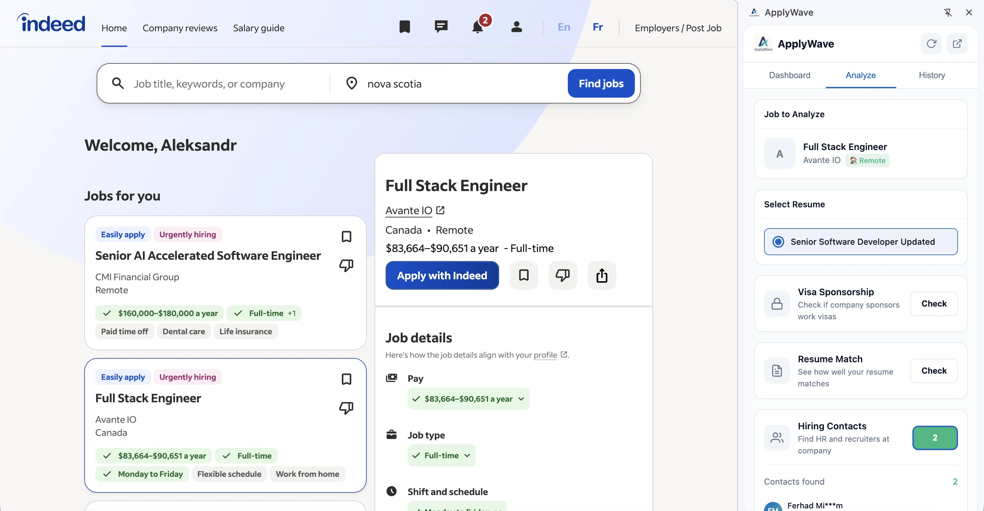Image resolution: width=984 pixels, height=511 pixels.
Task: Open Employers / Post Job link
Action: pyautogui.click(x=678, y=28)
